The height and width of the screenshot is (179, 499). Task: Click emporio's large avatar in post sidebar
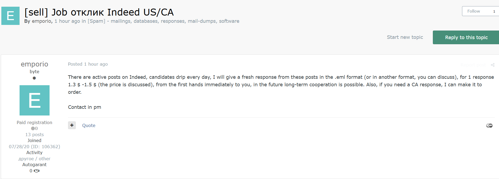click(35, 100)
